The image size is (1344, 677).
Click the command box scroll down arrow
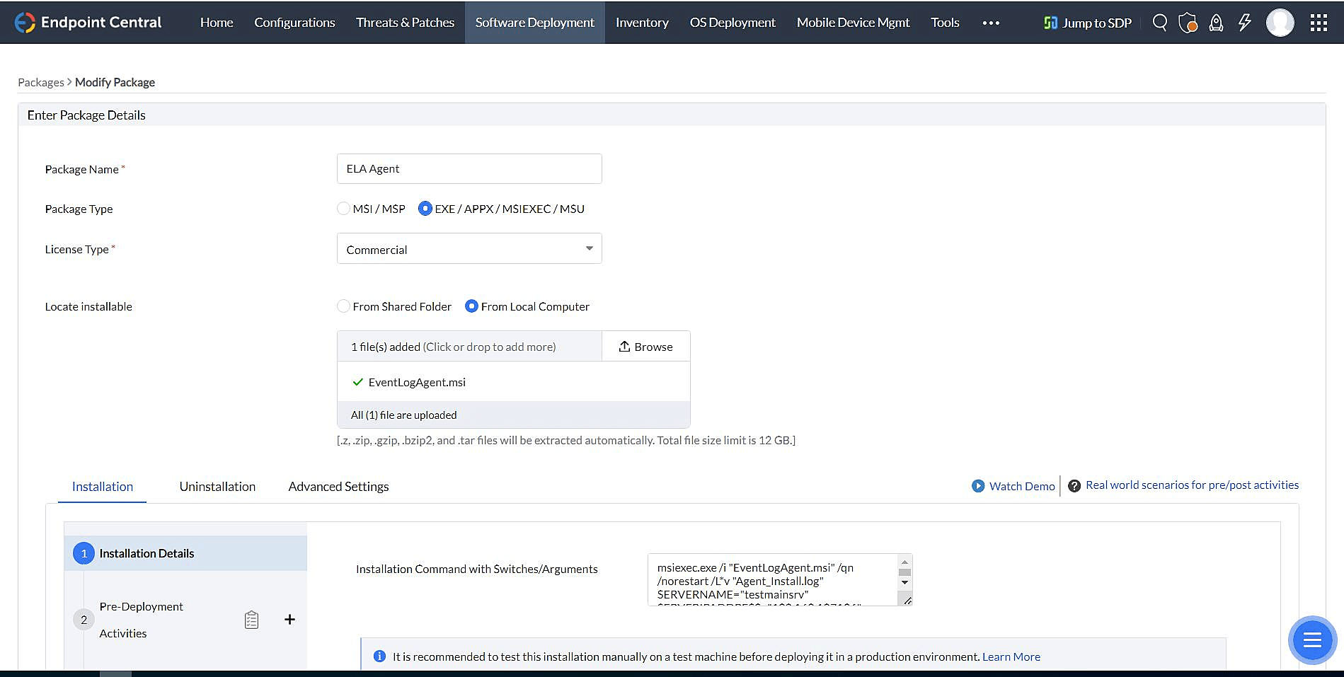tap(904, 582)
